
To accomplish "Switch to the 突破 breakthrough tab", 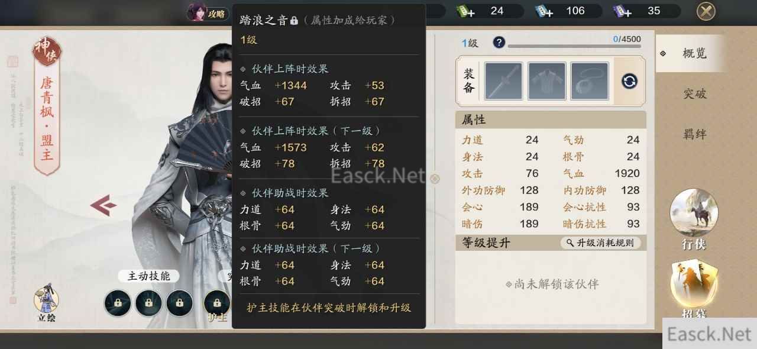I will coord(694,93).
